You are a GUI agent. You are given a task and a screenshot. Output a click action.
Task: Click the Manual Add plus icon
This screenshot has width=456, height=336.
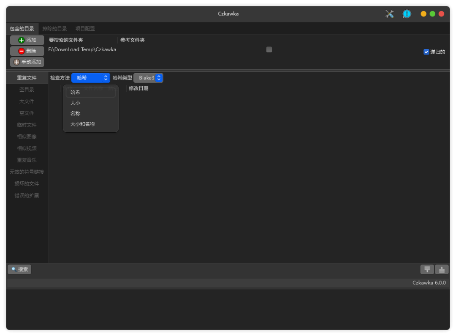click(17, 62)
